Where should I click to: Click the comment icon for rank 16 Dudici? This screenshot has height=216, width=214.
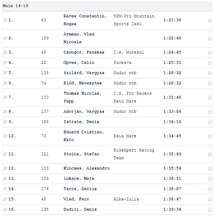coord(5,210)
